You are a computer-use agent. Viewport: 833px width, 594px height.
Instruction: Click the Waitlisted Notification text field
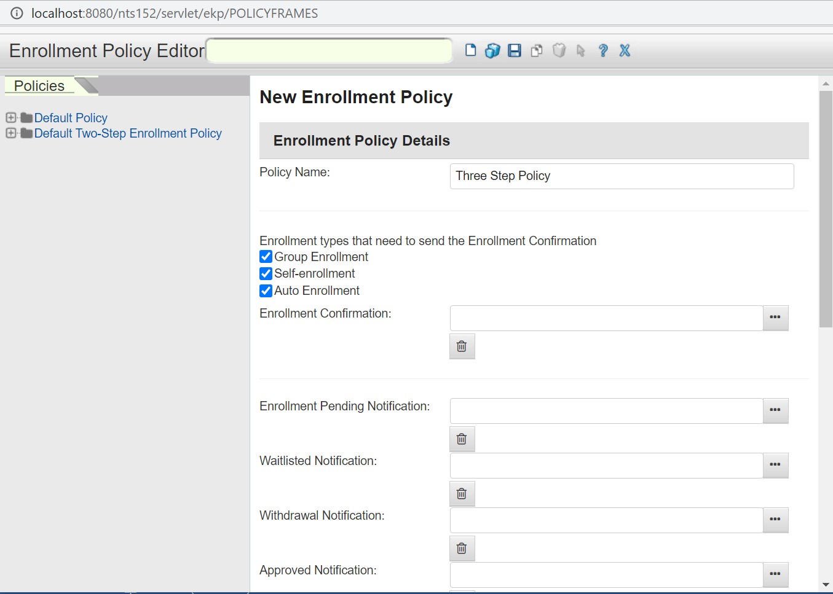click(x=606, y=465)
